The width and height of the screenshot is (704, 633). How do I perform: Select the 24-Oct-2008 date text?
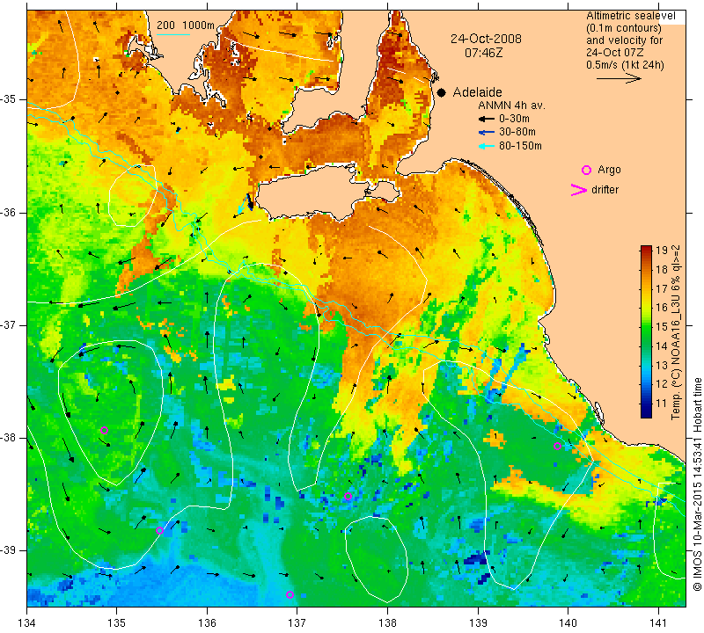tap(487, 39)
